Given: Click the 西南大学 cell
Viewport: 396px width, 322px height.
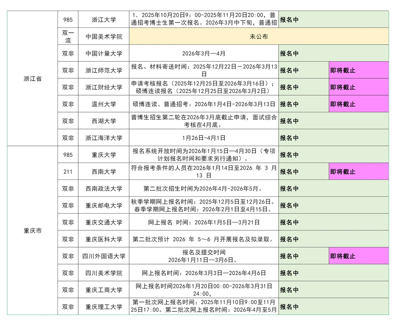Looking at the screenshot, I should [103, 171].
